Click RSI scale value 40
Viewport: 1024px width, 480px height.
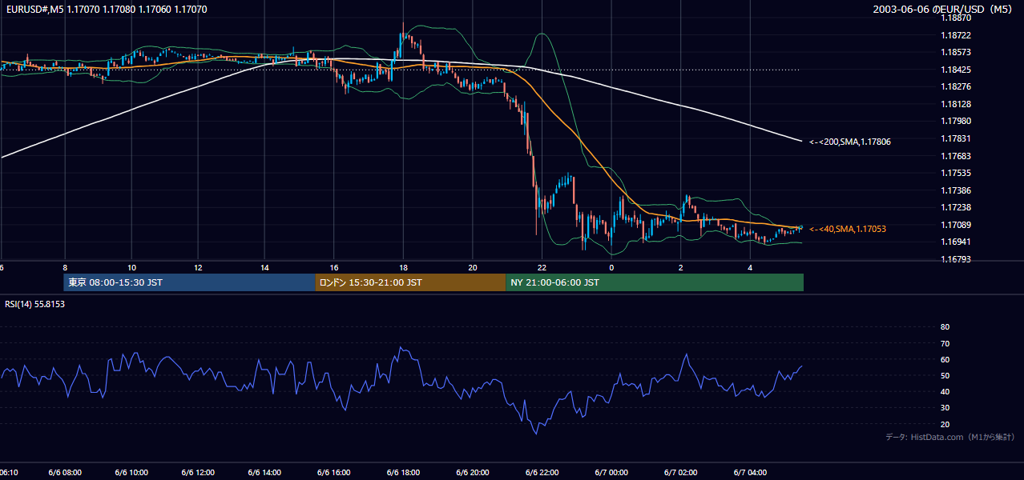(x=945, y=392)
